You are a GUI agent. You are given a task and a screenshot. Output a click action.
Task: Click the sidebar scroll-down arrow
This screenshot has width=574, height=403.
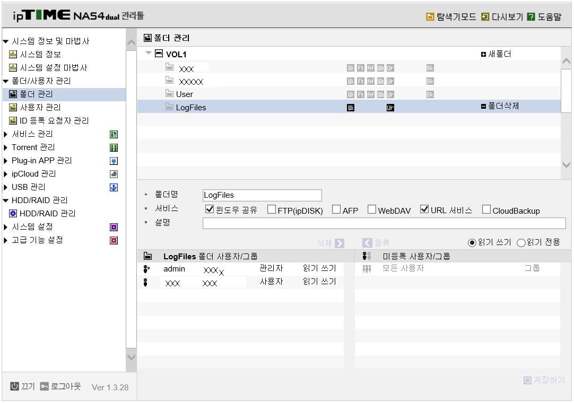131,357
